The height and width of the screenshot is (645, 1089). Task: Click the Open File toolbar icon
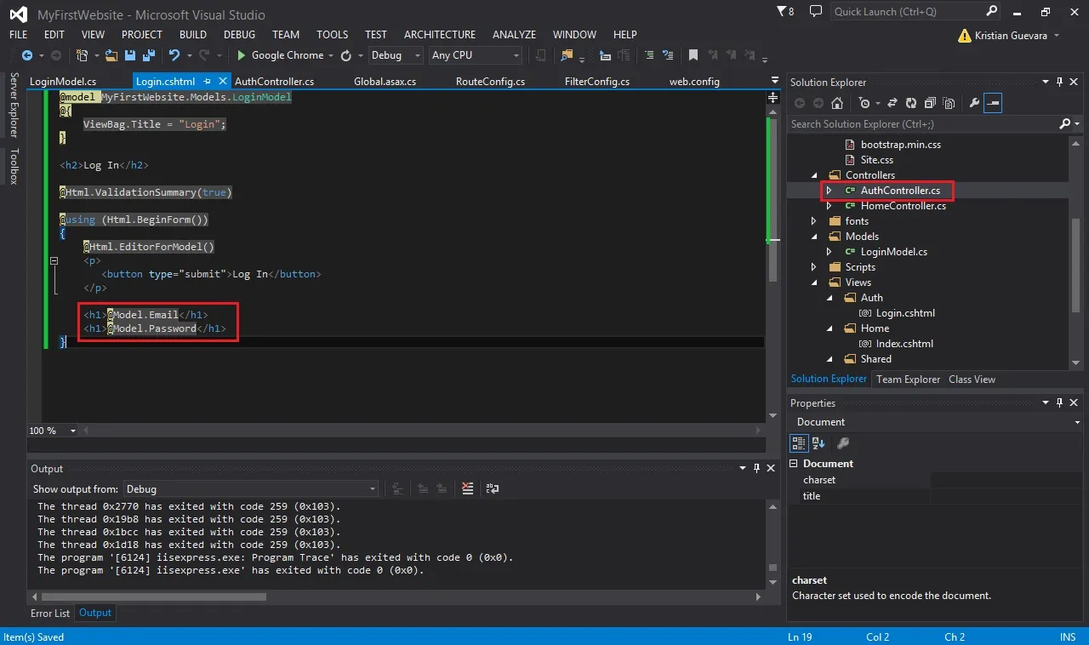(x=111, y=55)
